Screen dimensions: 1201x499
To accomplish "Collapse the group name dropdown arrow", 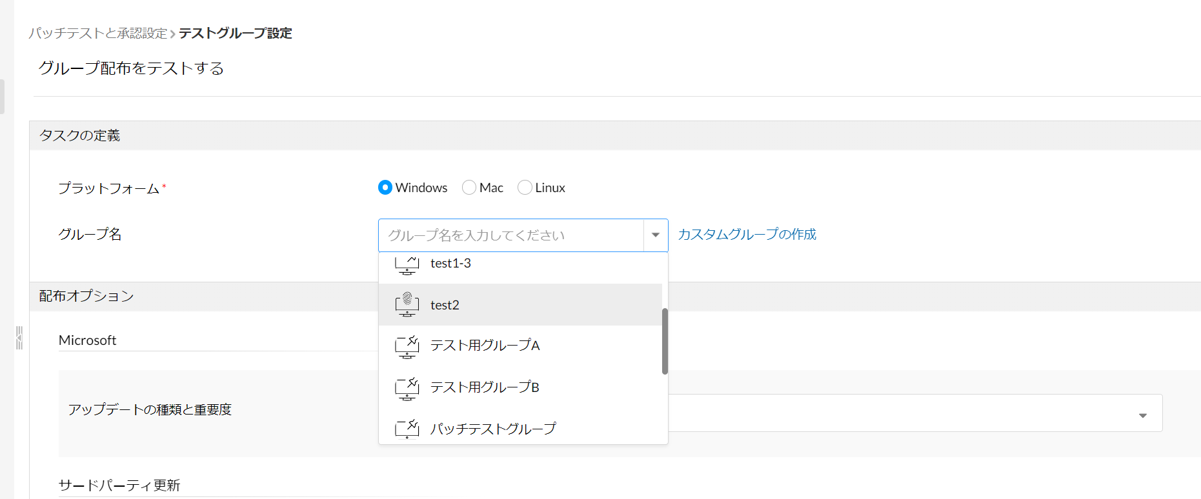I will coord(655,235).
